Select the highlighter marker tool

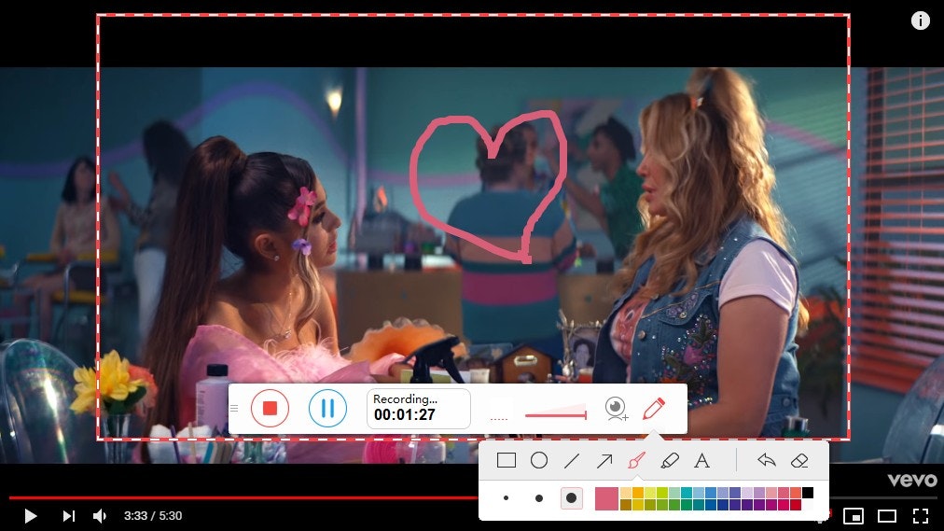(670, 461)
